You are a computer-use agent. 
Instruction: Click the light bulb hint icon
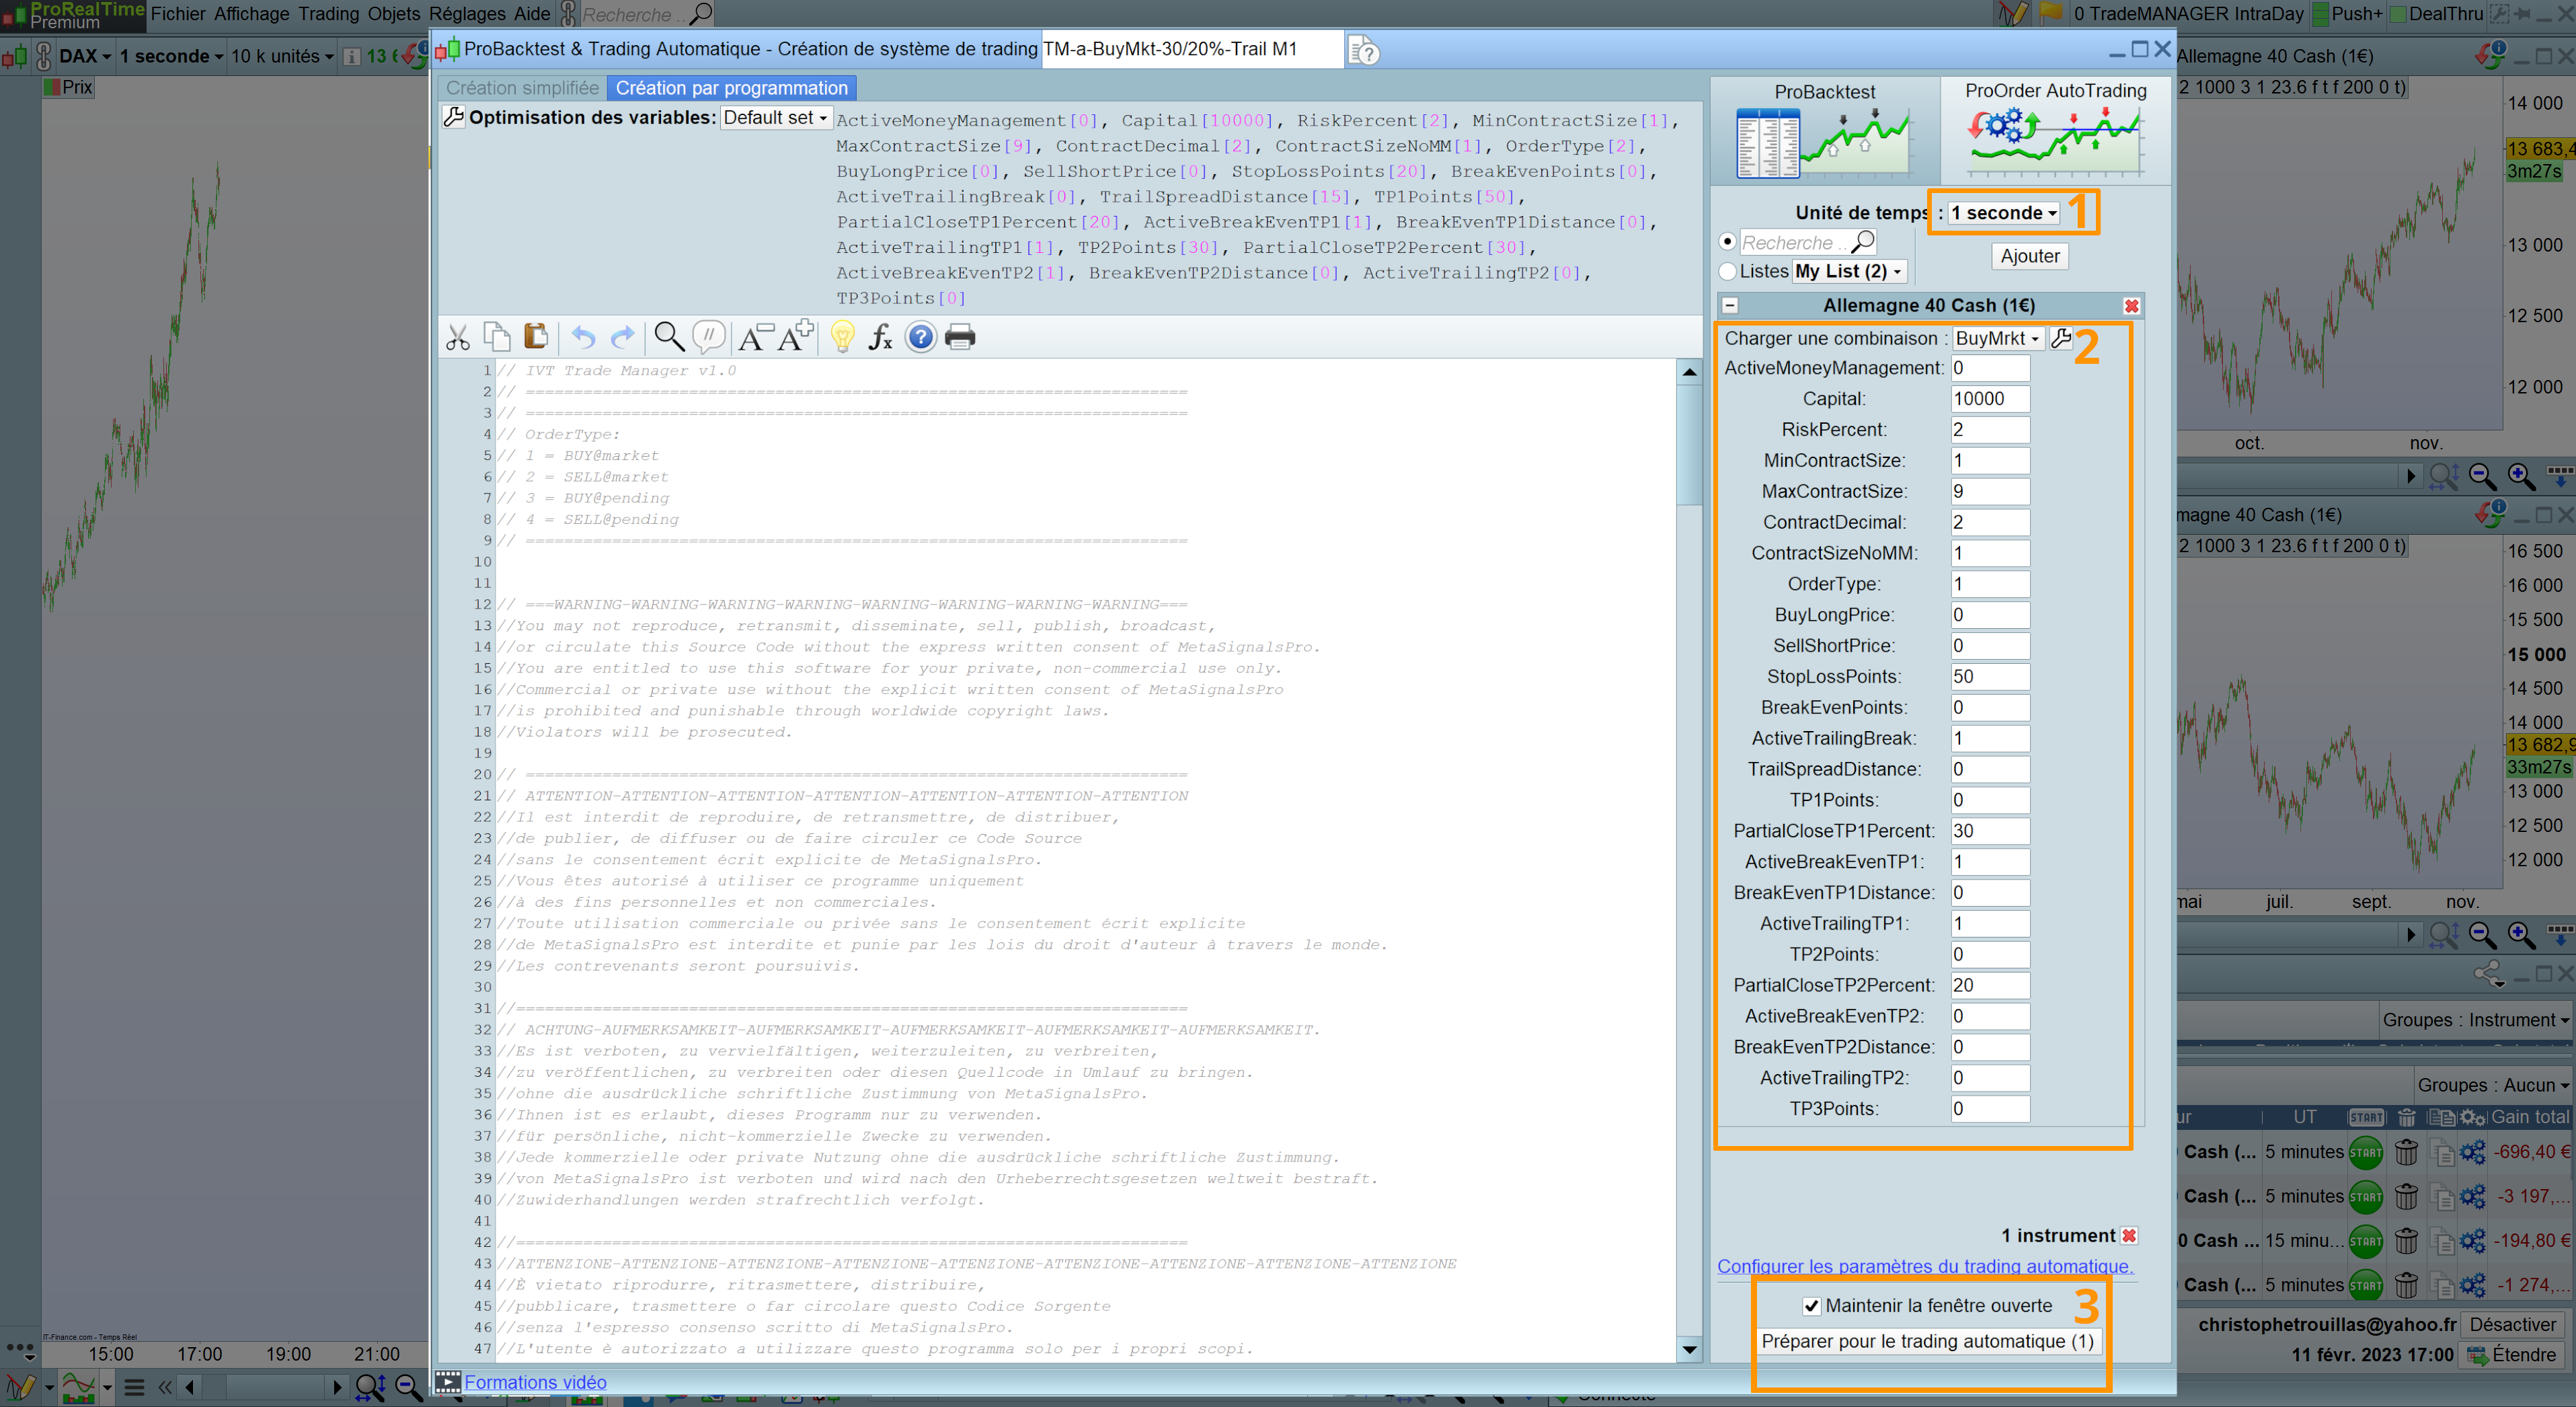click(842, 337)
